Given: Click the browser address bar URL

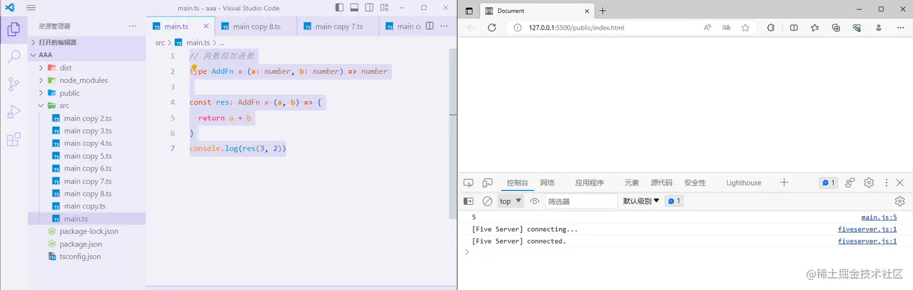Looking at the screenshot, I should 576,28.
